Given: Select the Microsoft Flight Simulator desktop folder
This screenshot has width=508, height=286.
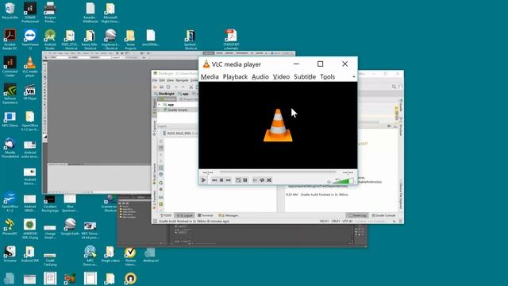Looking at the screenshot, I should point(110,13).
